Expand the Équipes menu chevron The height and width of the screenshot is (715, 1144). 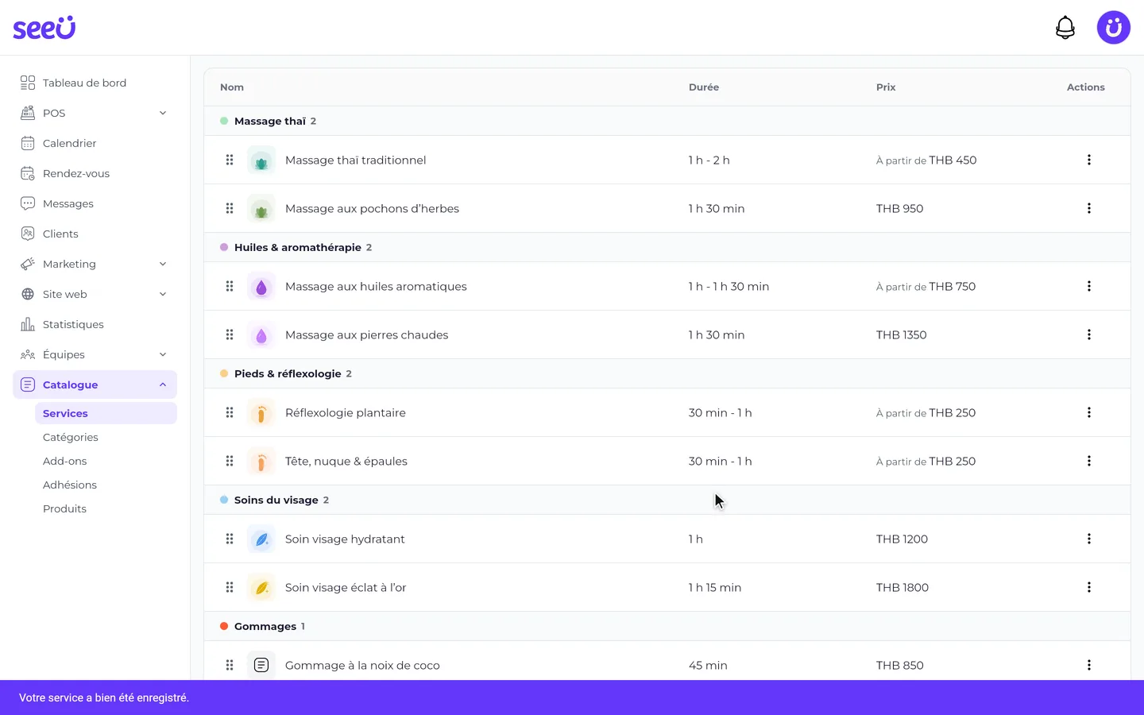point(163,354)
